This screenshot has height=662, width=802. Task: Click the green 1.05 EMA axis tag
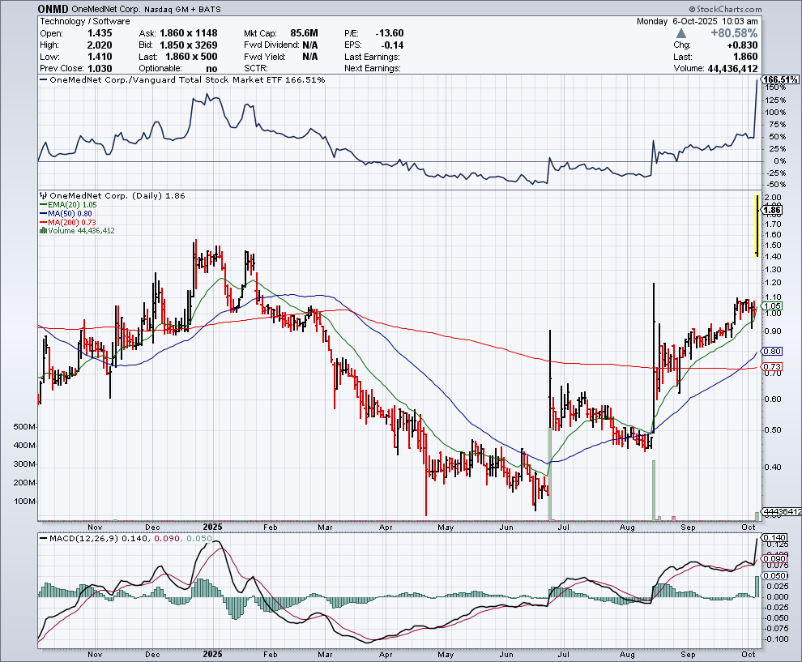tap(772, 306)
